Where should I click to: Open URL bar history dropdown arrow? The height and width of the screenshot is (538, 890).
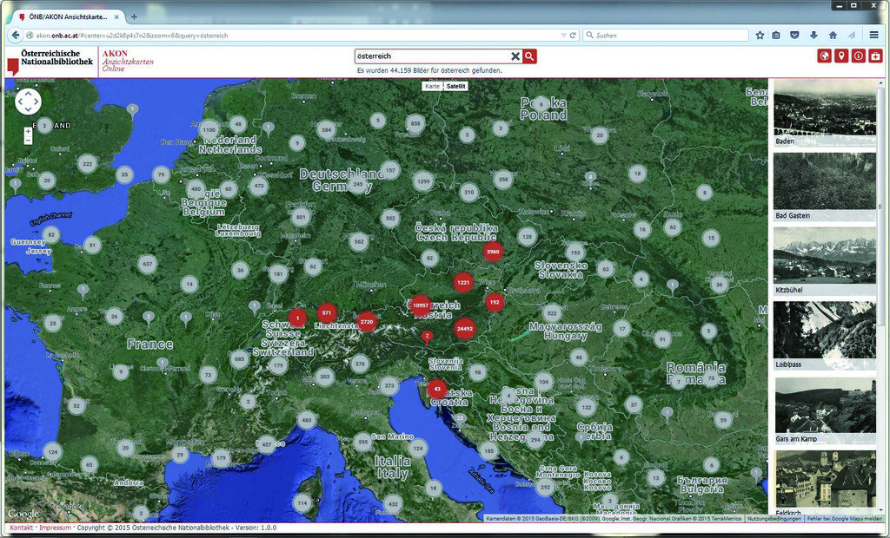coord(563,36)
